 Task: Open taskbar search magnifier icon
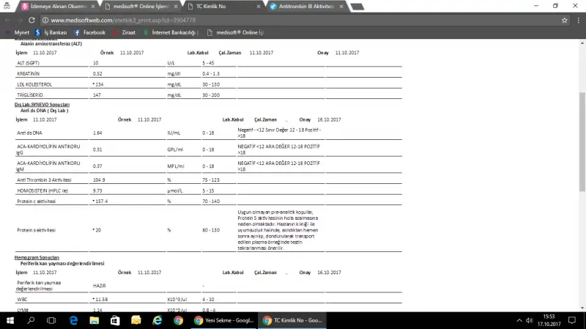[x=31, y=321]
